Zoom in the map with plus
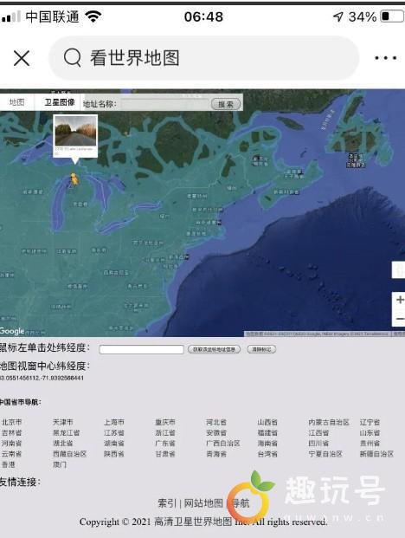This screenshot has width=405, height=538. pos(399,300)
